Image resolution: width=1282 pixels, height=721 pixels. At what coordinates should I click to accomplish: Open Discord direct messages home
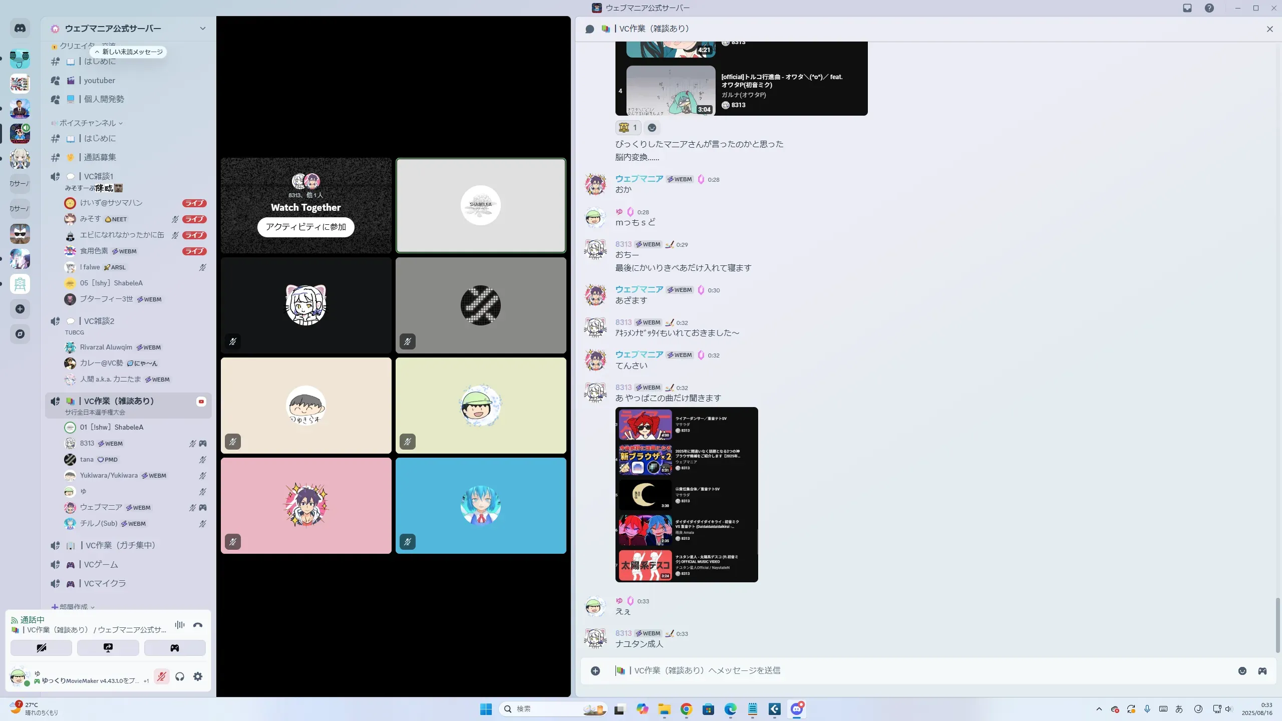click(20, 29)
